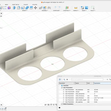Sort by the Expression column header
The width and height of the screenshot is (111, 111).
pyautogui.click(x=102, y=83)
